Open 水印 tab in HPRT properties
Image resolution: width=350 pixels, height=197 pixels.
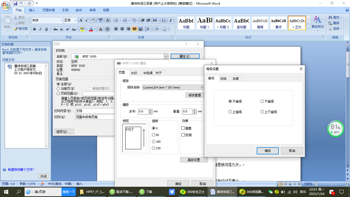point(134,73)
